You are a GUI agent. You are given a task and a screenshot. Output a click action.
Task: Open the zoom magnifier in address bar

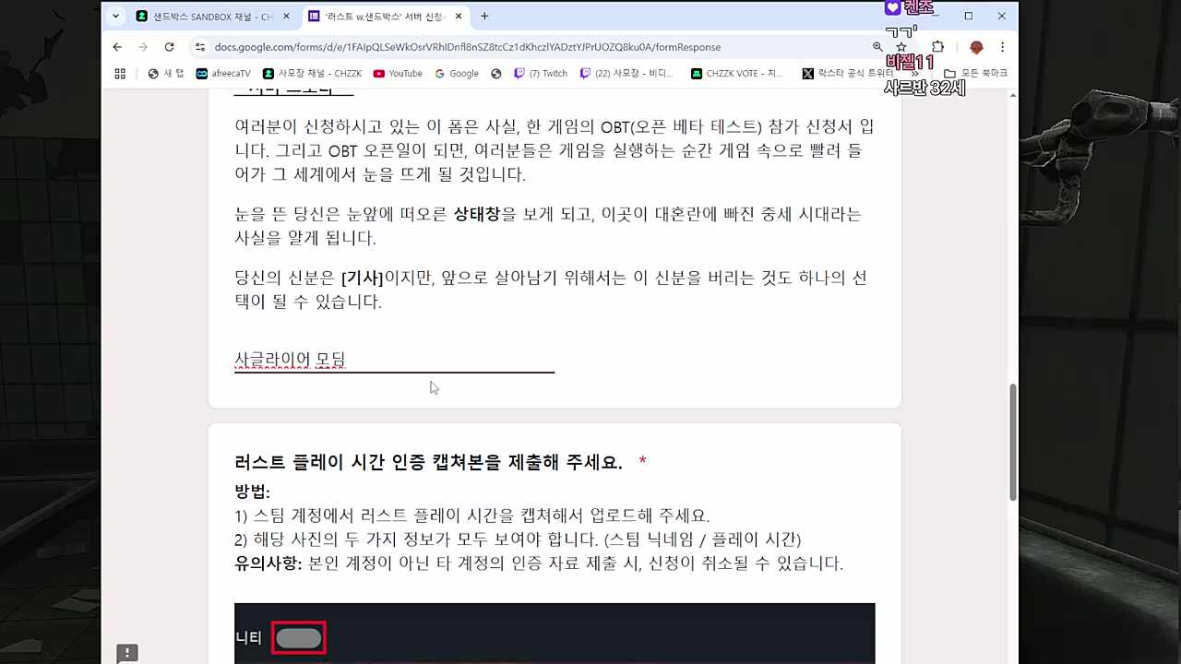coord(877,47)
